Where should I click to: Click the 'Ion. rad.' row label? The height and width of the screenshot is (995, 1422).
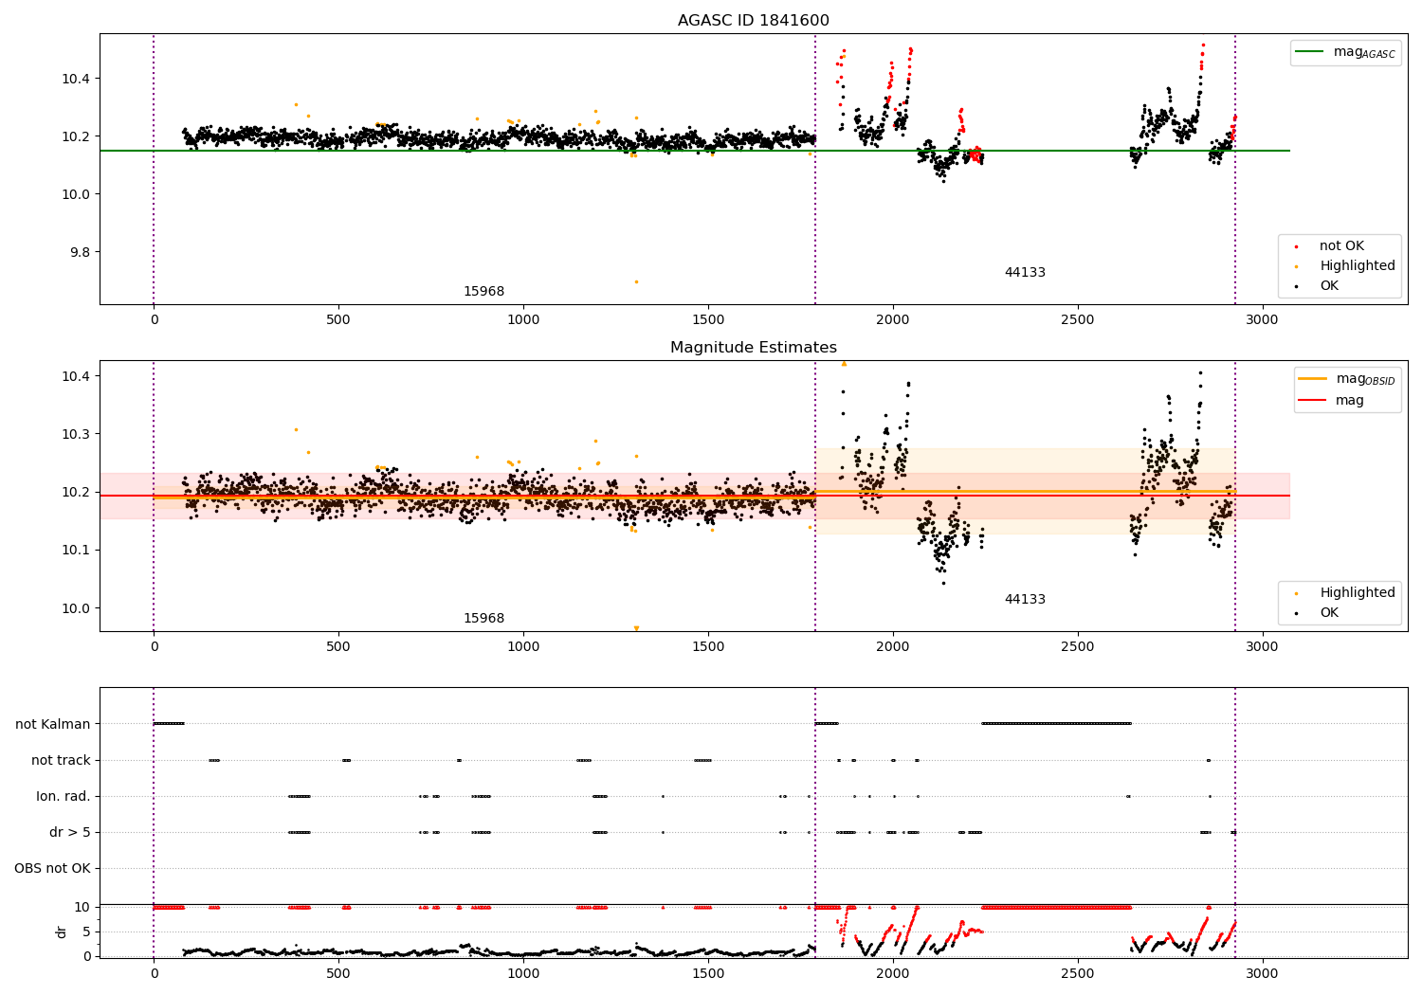pos(64,797)
